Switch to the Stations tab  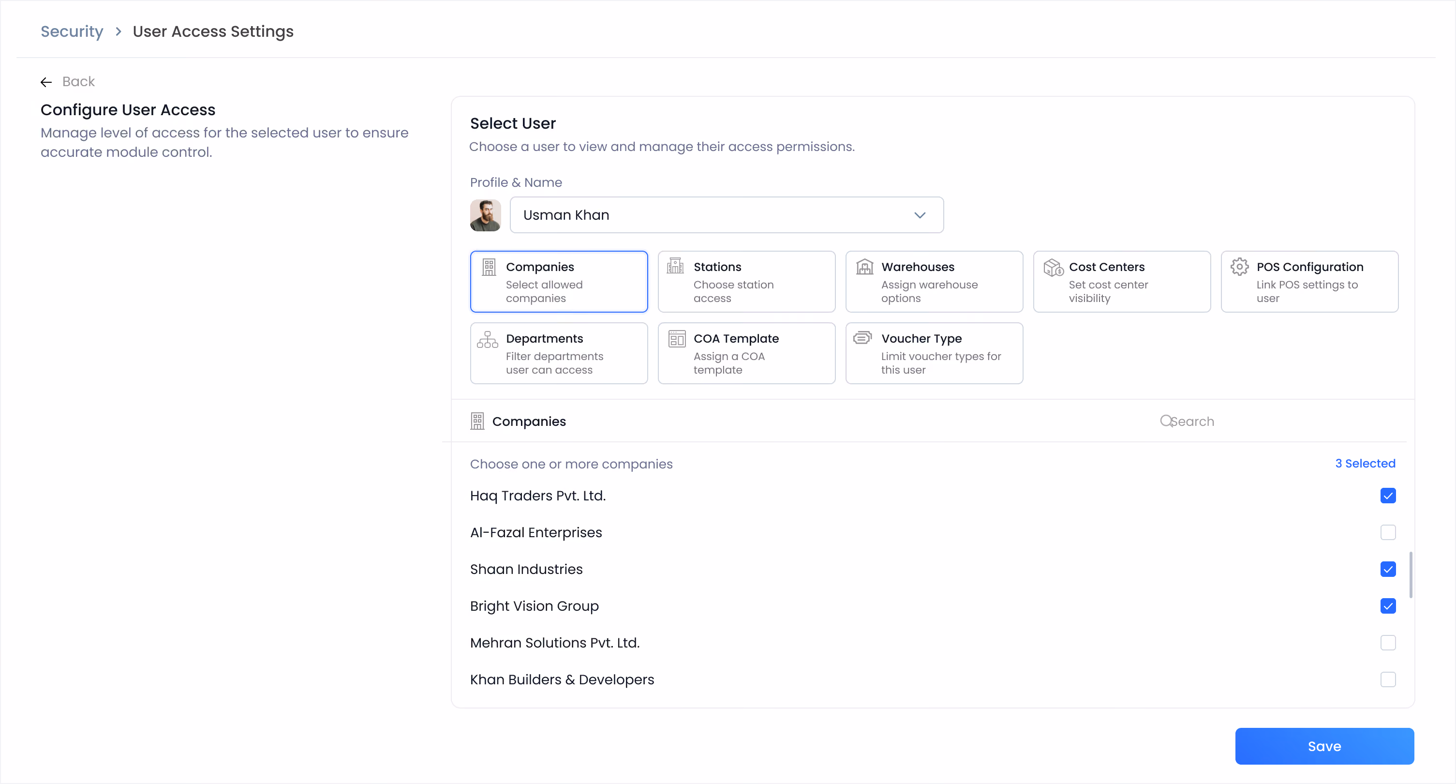click(x=746, y=282)
